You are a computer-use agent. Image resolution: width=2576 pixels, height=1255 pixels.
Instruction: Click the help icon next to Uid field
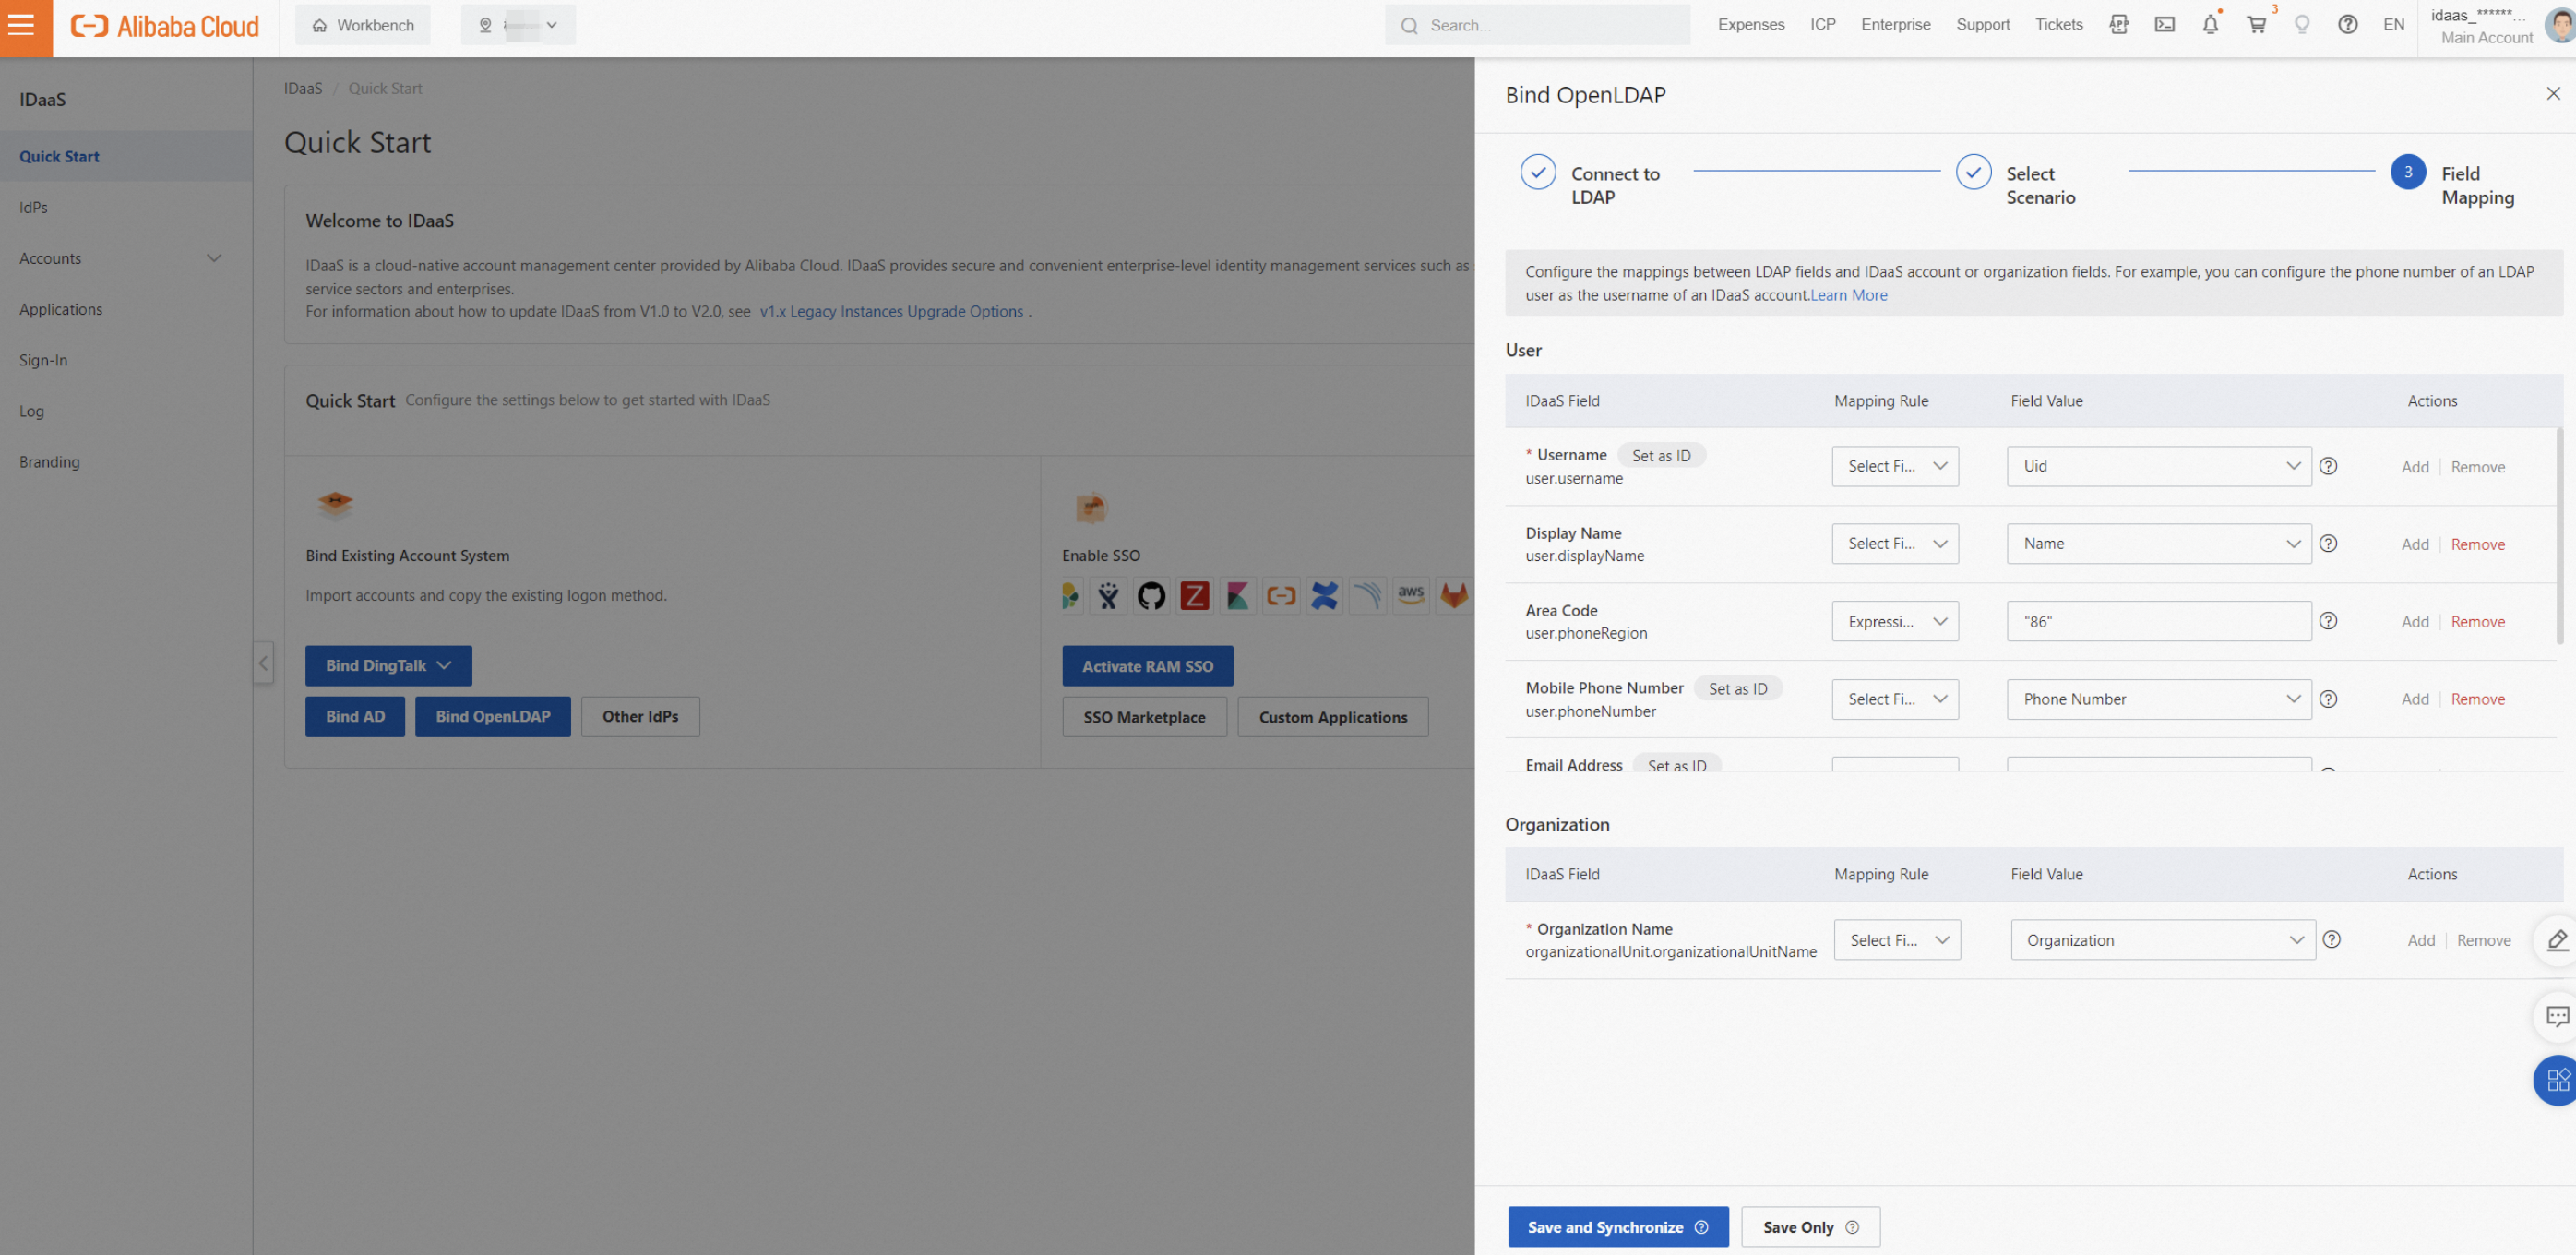[2328, 466]
